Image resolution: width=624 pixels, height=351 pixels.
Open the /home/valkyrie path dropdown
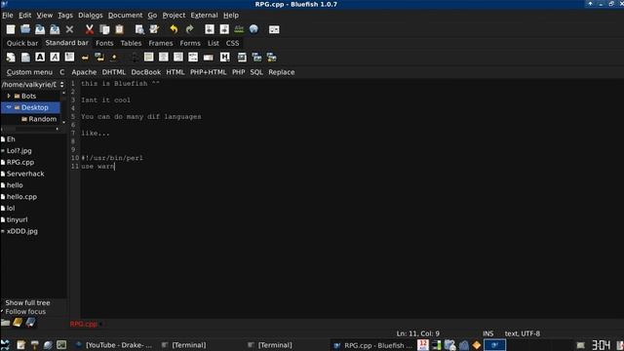point(32,85)
